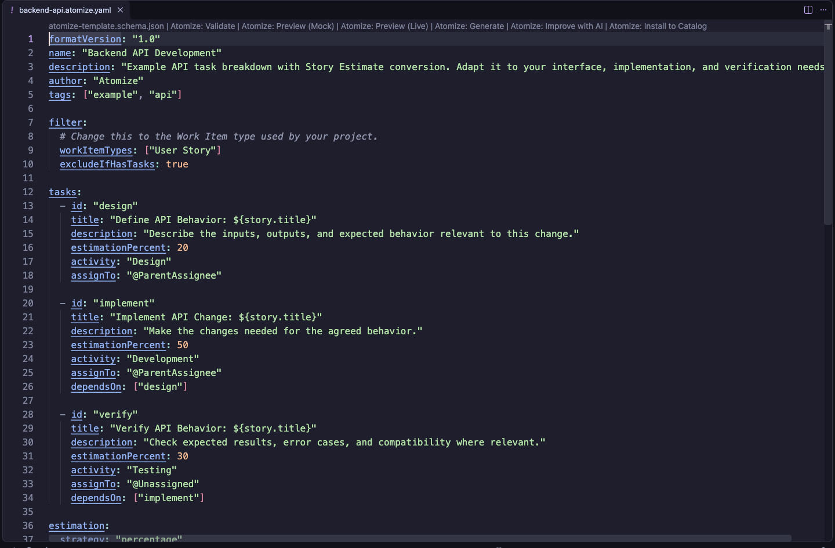Viewport: 835px width, 548px height.
Task: Click the estimationPercent value 20
Action: click(183, 247)
